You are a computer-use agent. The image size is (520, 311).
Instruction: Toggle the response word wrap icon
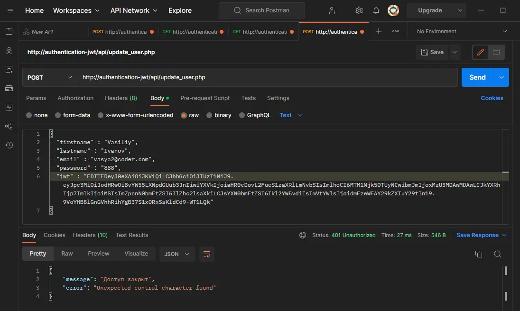[207, 254]
